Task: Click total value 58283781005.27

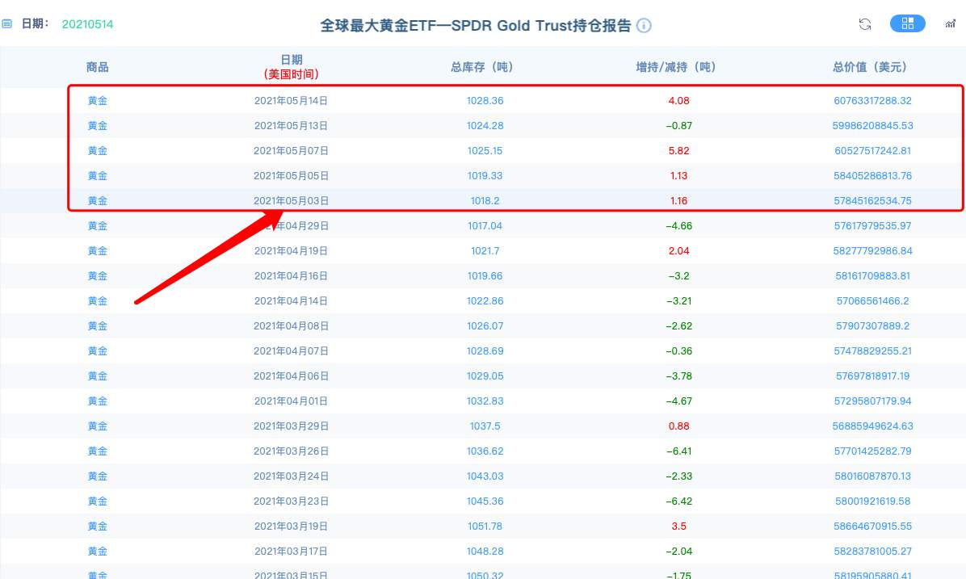Action: (x=872, y=552)
